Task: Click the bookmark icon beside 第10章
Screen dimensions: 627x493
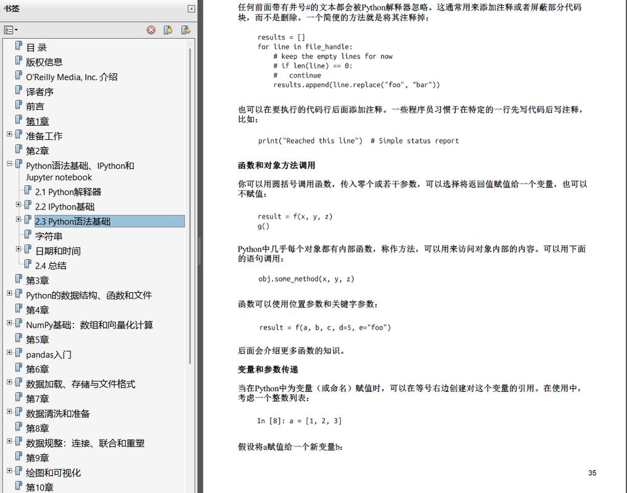Action: tap(20, 487)
